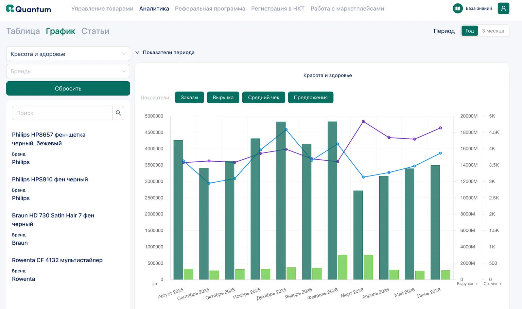Open the knowledge base book icon
Screen dimensions: 522x309
458,8
